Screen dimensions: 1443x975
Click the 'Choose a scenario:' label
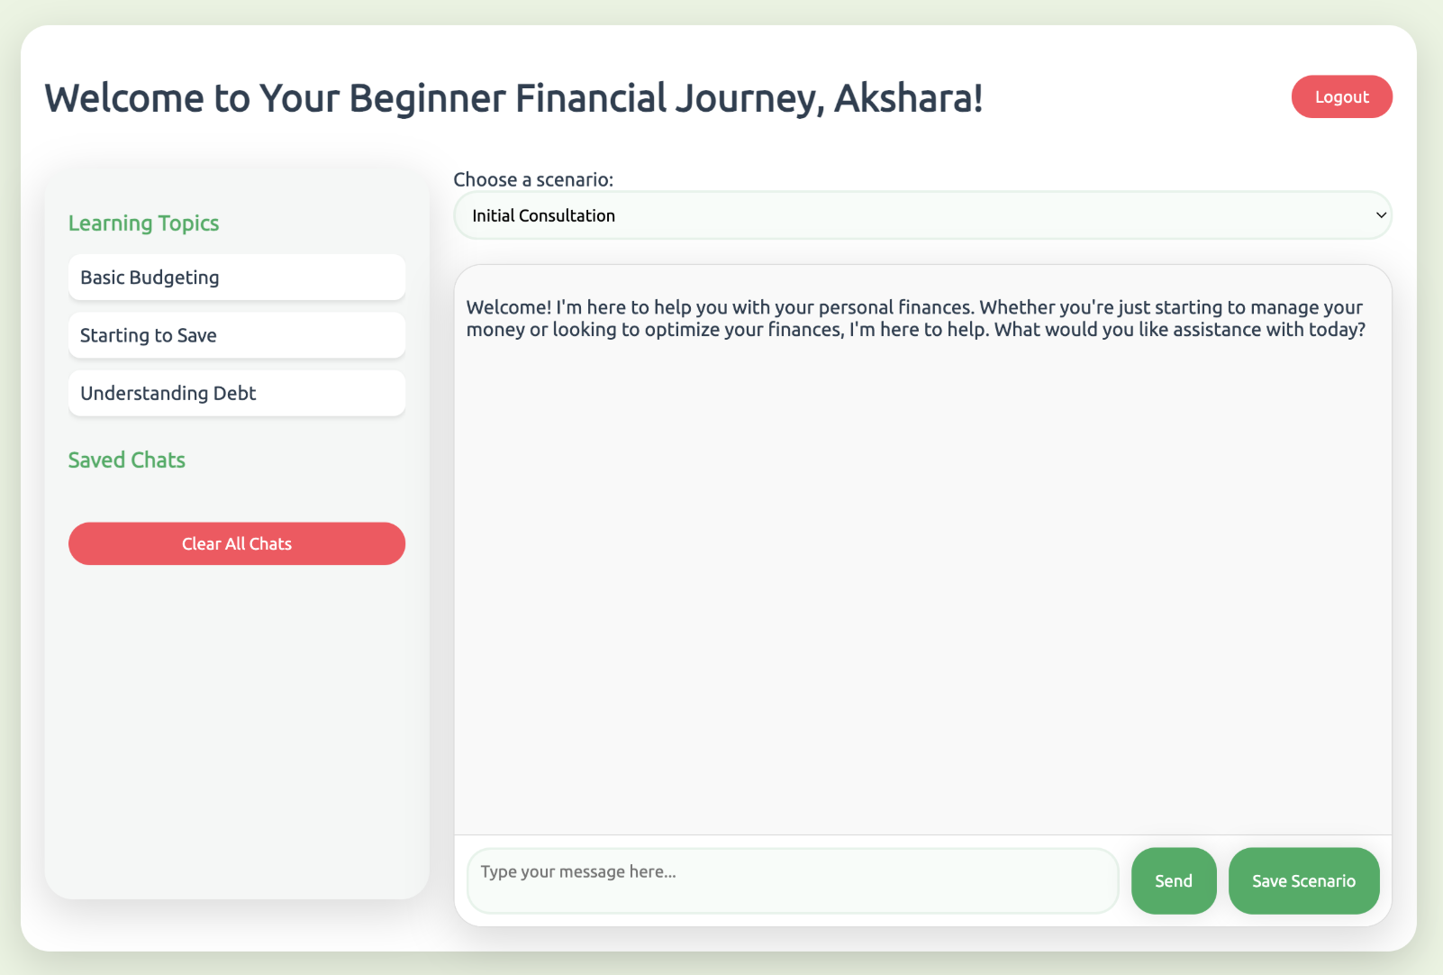click(x=533, y=179)
